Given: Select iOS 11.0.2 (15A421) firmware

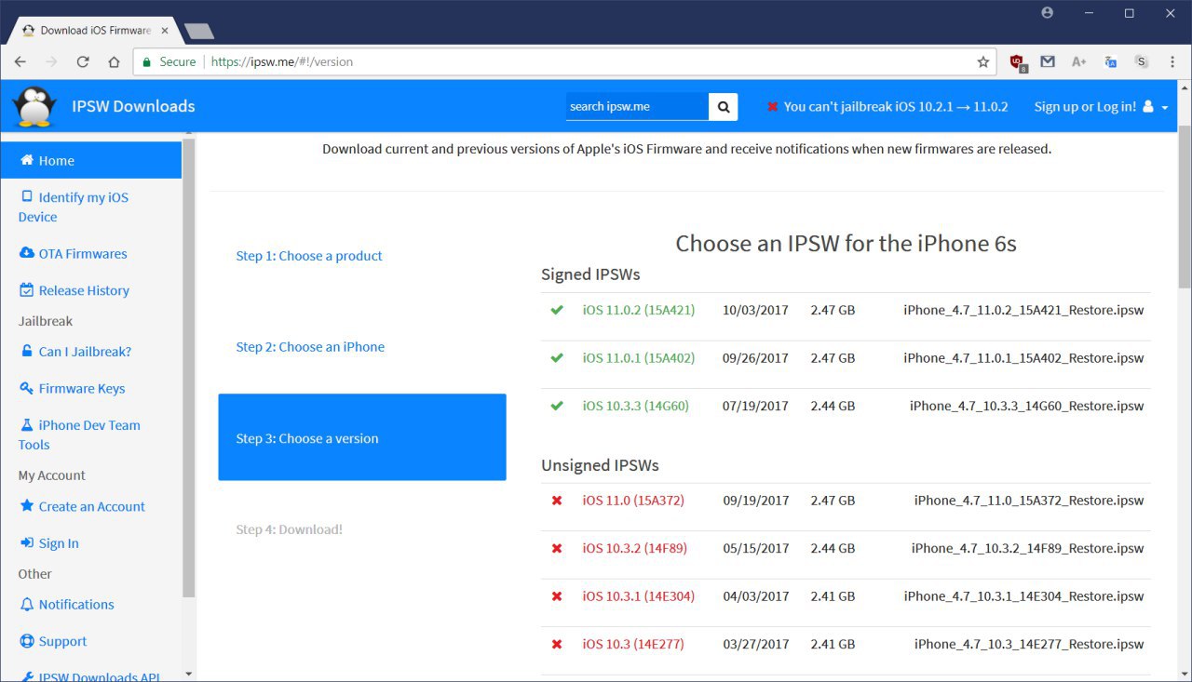Looking at the screenshot, I should (639, 310).
